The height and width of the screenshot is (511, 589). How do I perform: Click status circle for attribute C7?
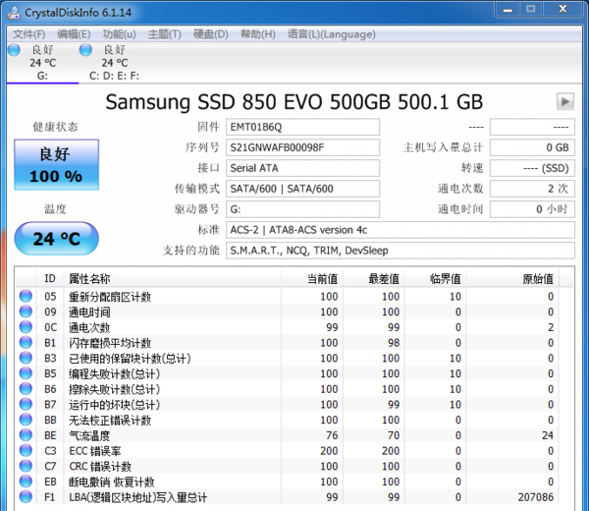pyautogui.click(x=26, y=466)
